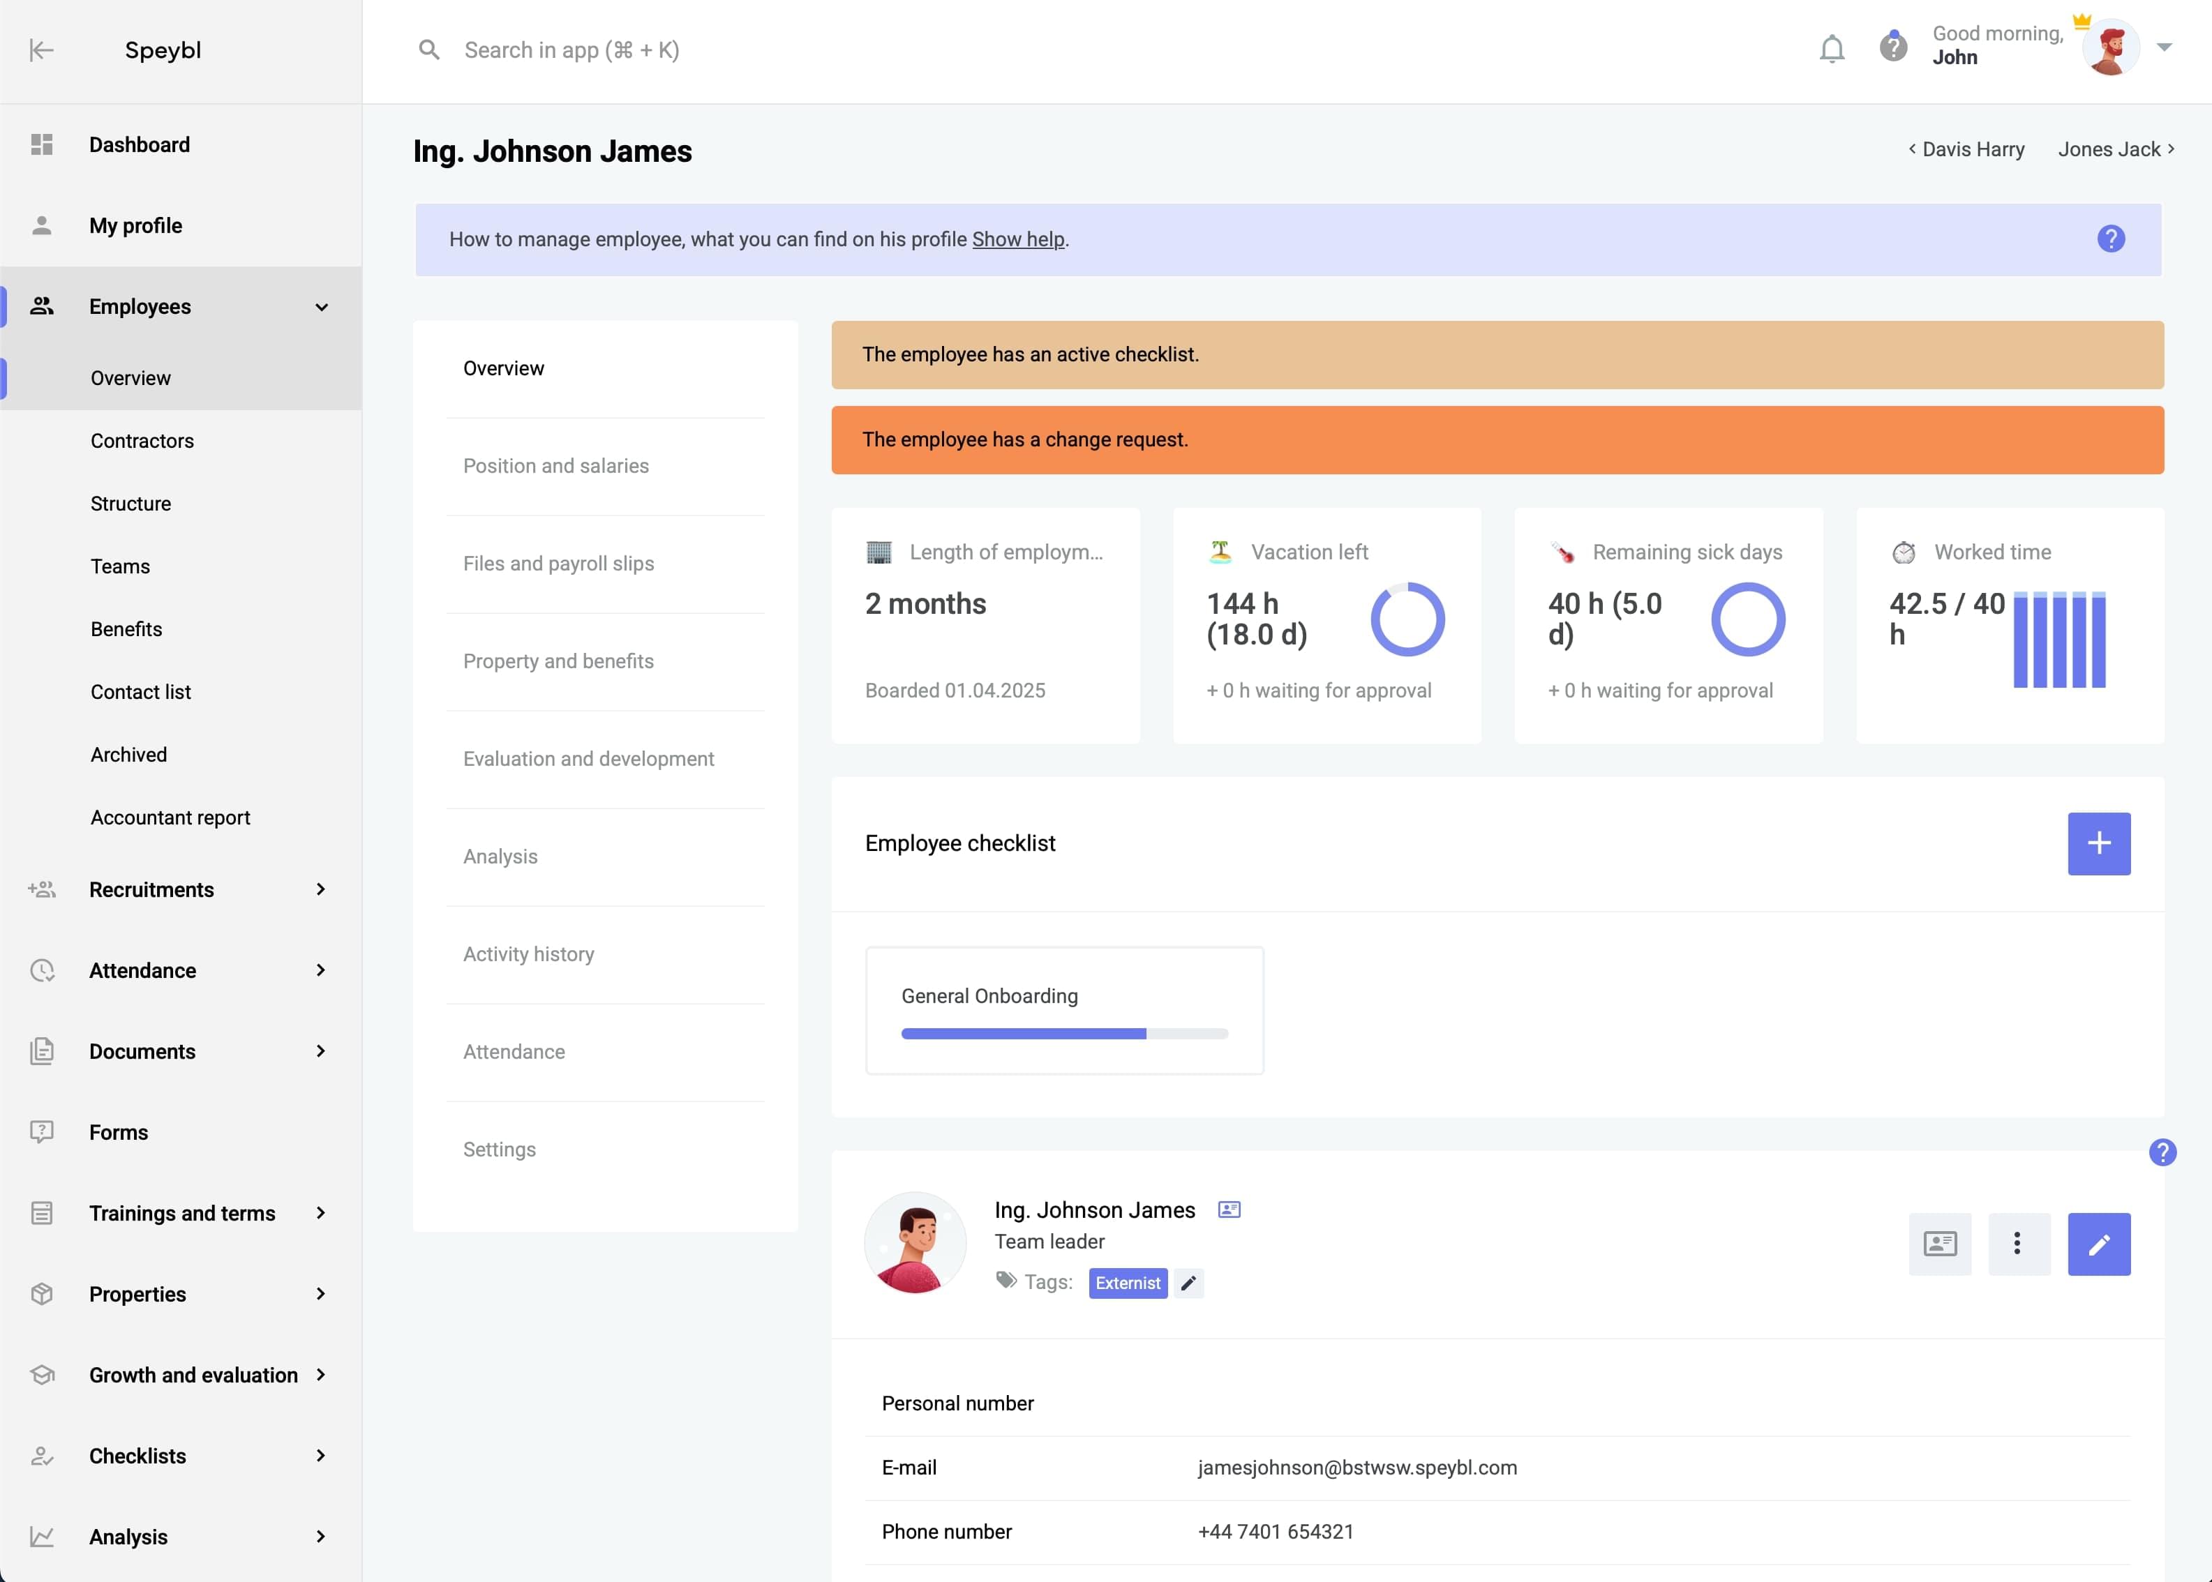Viewport: 2212px width, 1582px height.
Task: Select Contractors in the sidebar
Action: 142,440
